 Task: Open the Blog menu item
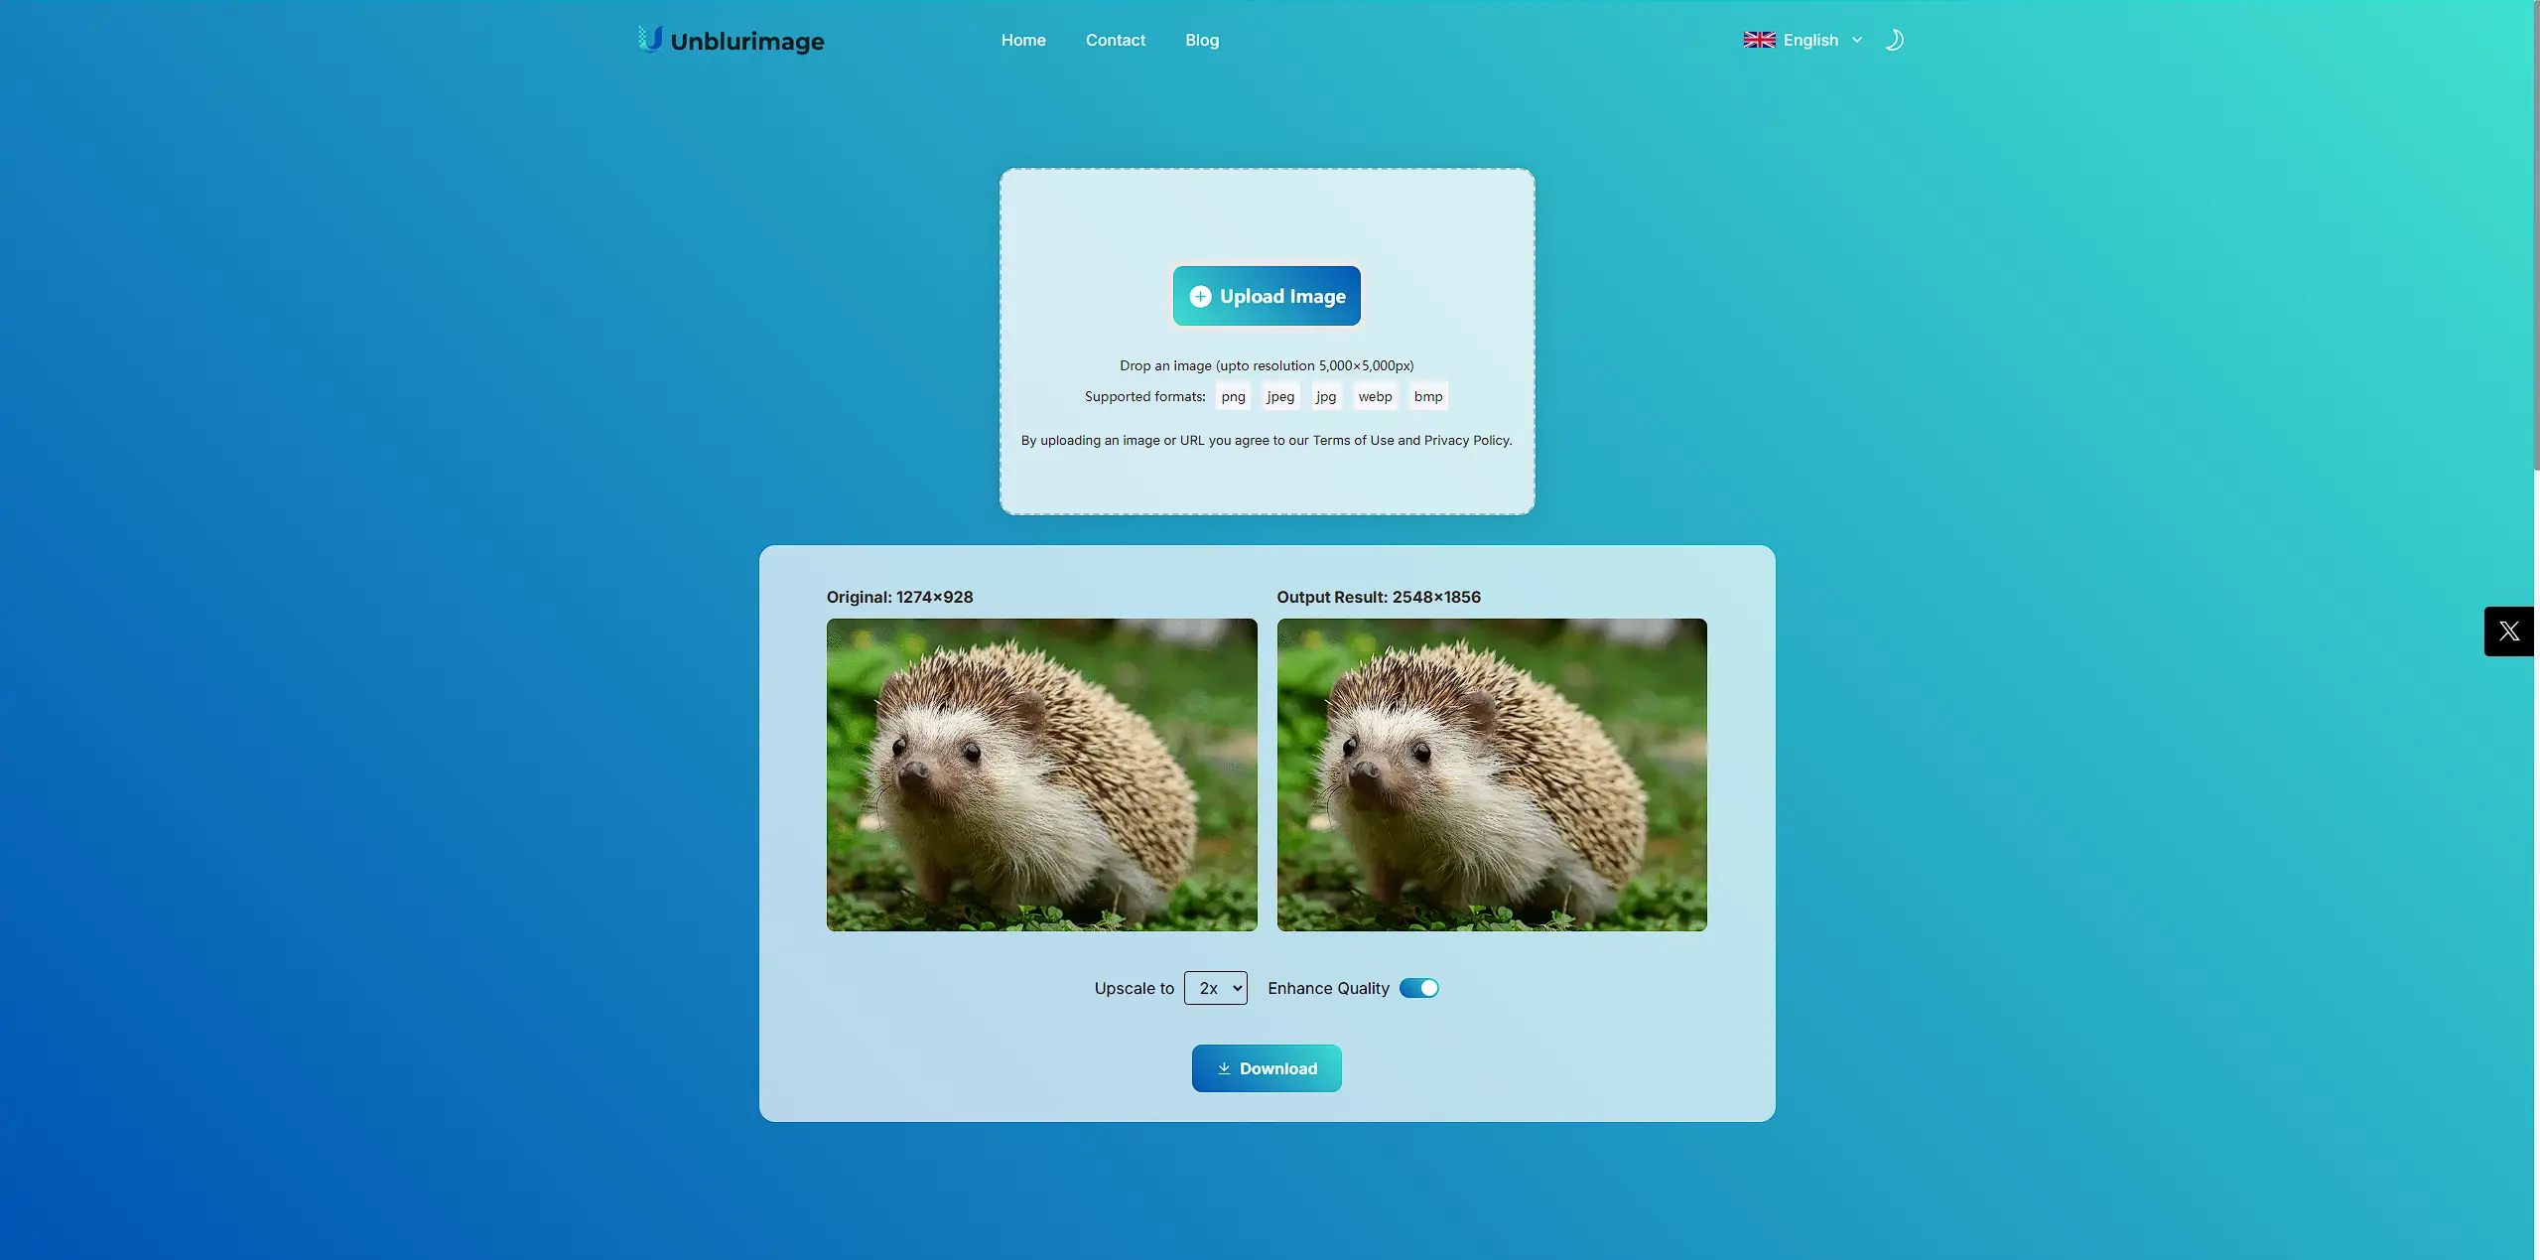pyautogui.click(x=1202, y=39)
